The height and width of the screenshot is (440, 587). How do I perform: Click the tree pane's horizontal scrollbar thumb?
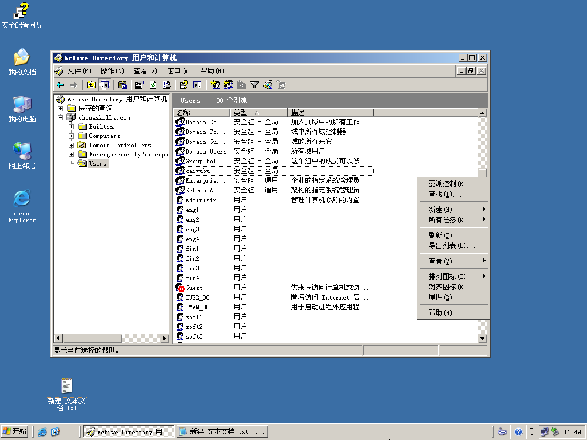click(x=92, y=338)
